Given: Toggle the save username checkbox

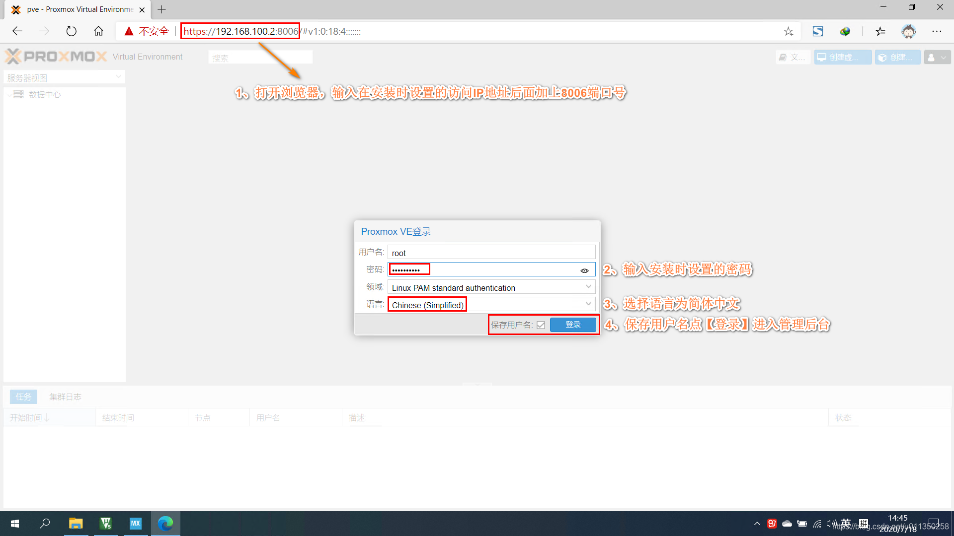Looking at the screenshot, I should (541, 325).
